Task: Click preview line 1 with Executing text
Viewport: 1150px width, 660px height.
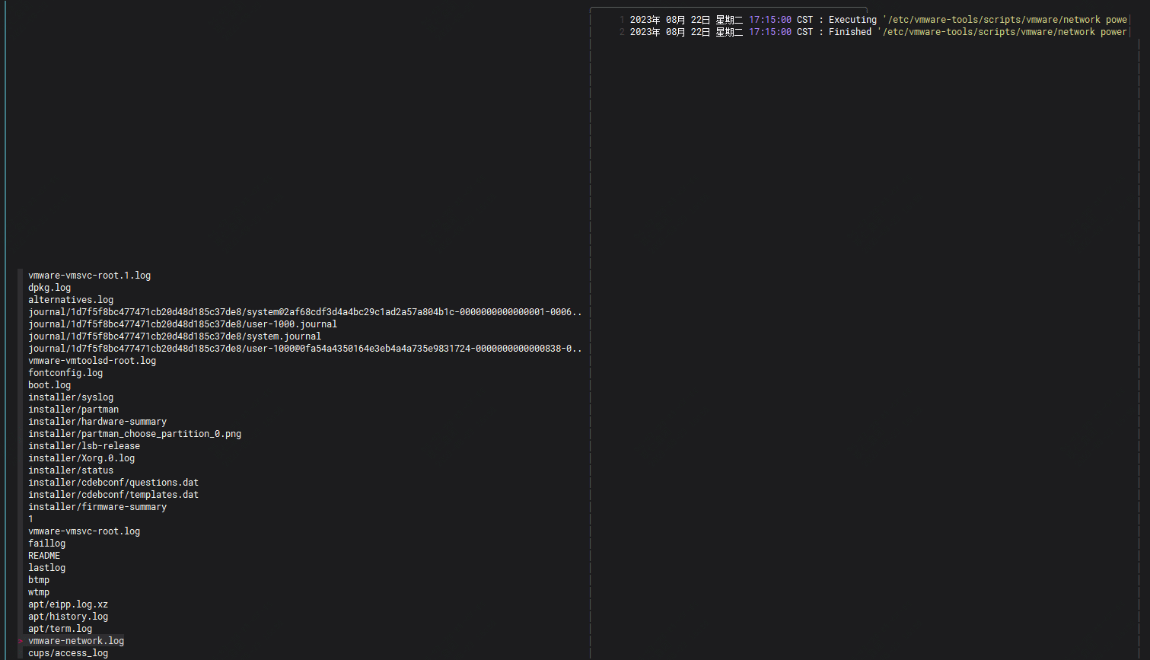Action: tap(875, 20)
